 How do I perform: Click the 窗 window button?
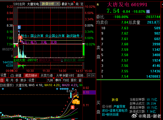pyautogui.click(x=80, y=80)
